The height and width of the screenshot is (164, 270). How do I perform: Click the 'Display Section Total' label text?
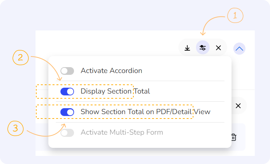pyautogui.click(x=115, y=91)
